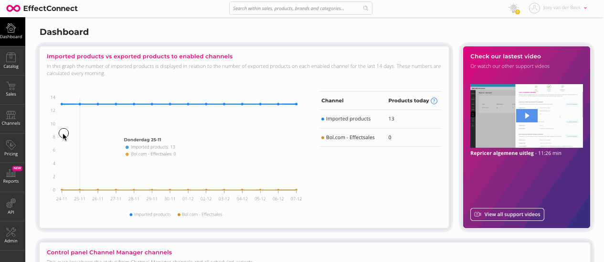Toggle Imported products legend under the chart

pyautogui.click(x=150, y=215)
